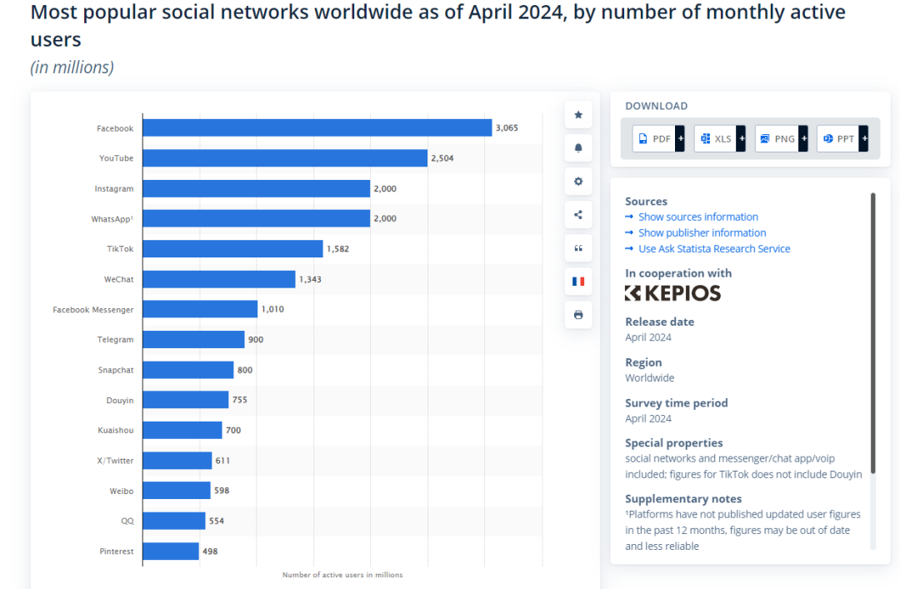This screenshot has height=589, width=900.
Task: Download the statistic as PPT
Action: (x=838, y=138)
